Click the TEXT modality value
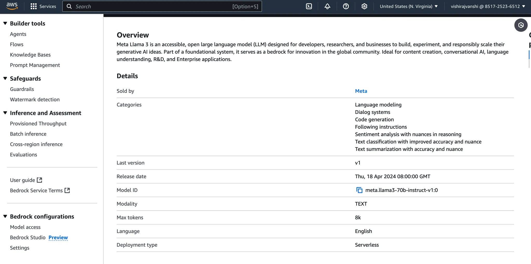The height and width of the screenshot is (264, 531). pyautogui.click(x=361, y=204)
